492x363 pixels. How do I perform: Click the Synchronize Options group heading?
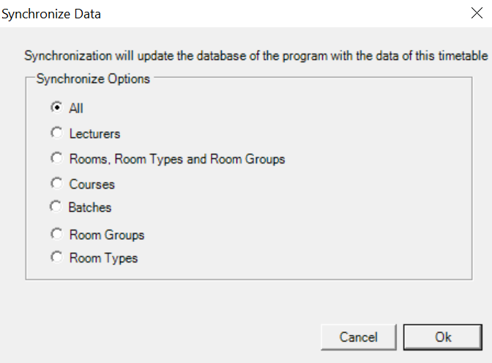tap(93, 78)
